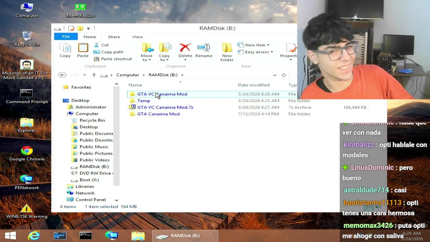Open the Move to dropdown
The width and height of the screenshot is (430, 242).
[146, 52]
